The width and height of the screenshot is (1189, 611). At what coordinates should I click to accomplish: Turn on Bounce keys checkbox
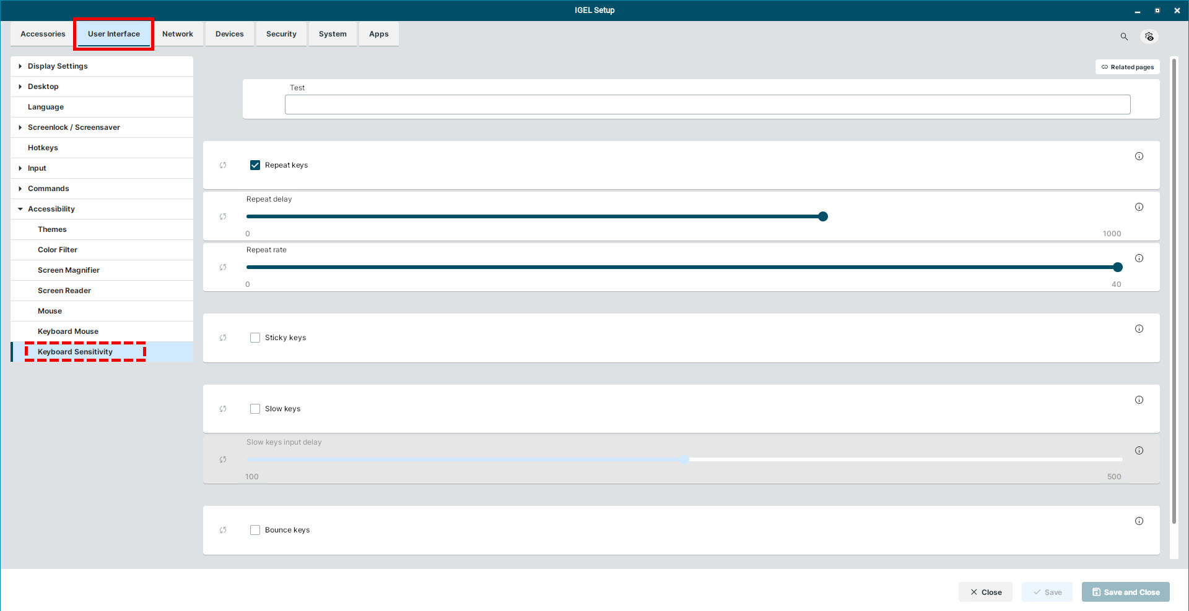pyautogui.click(x=255, y=530)
